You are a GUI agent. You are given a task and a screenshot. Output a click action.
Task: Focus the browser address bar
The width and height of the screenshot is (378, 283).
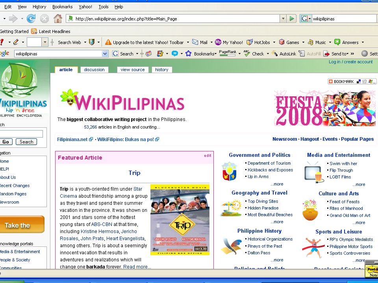(x=173, y=19)
